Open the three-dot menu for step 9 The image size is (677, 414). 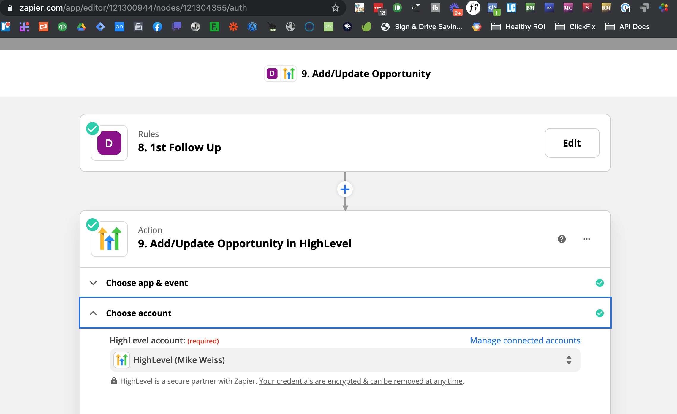pyautogui.click(x=587, y=239)
